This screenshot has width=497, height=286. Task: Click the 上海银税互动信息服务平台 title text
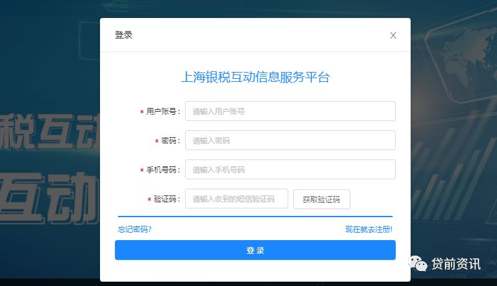pos(255,77)
